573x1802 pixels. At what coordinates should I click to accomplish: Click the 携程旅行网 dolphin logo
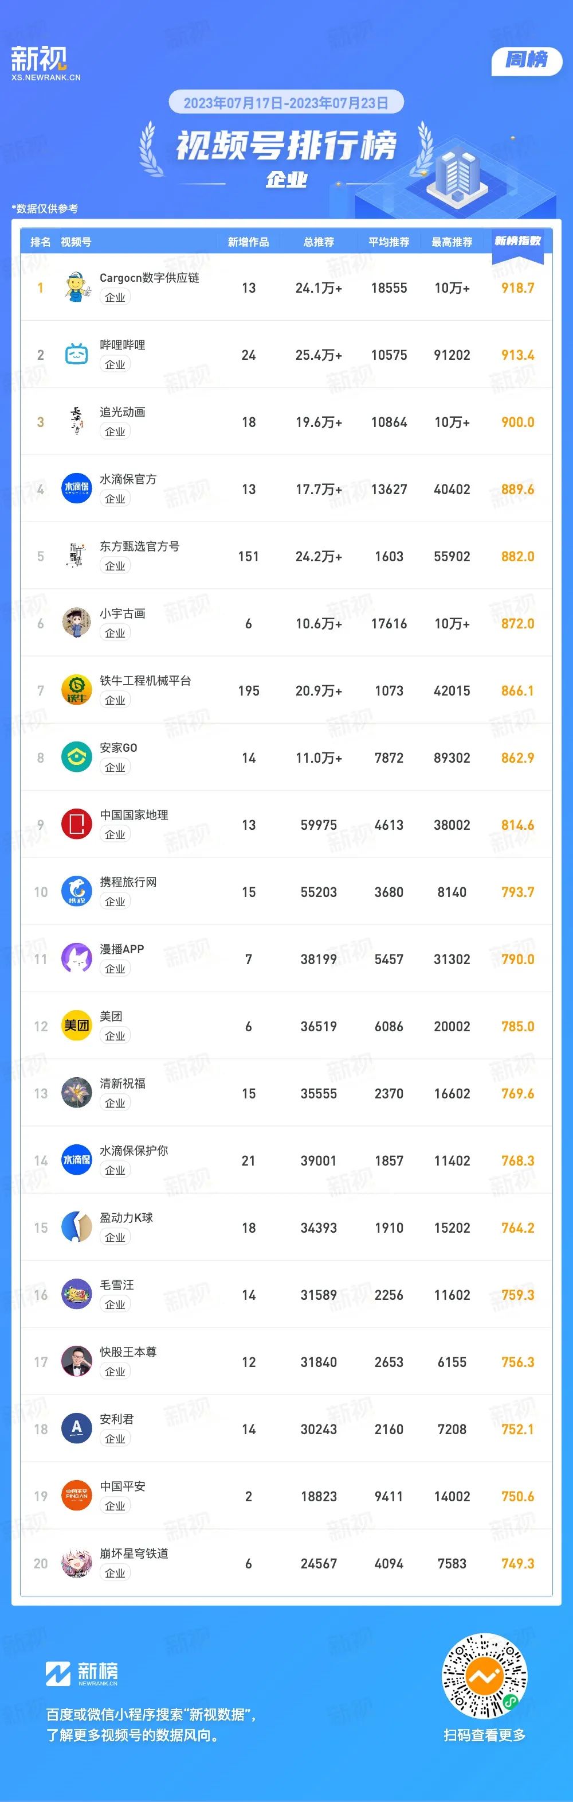point(77,892)
